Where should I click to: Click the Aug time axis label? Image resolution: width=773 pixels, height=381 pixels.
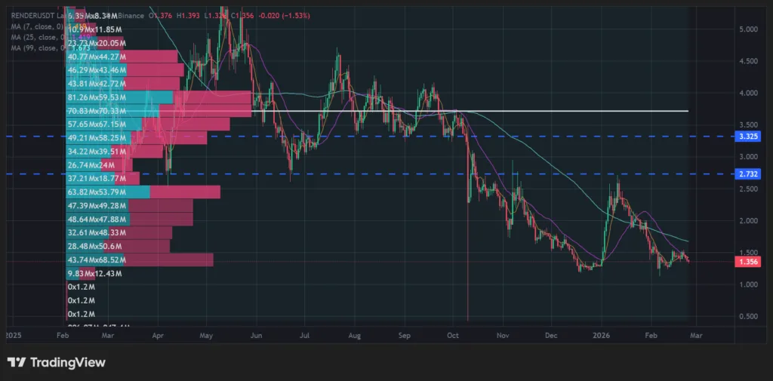[x=355, y=335]
